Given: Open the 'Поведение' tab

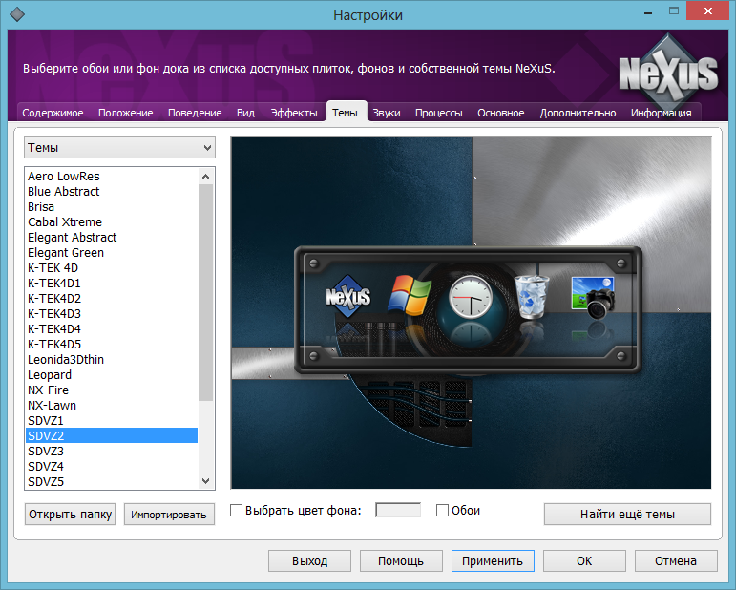Looking at the screenshot, I should (x=195, y=113).
